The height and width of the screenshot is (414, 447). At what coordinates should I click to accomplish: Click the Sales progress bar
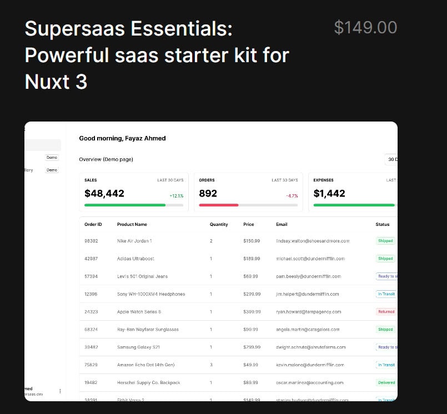[134, 205]
